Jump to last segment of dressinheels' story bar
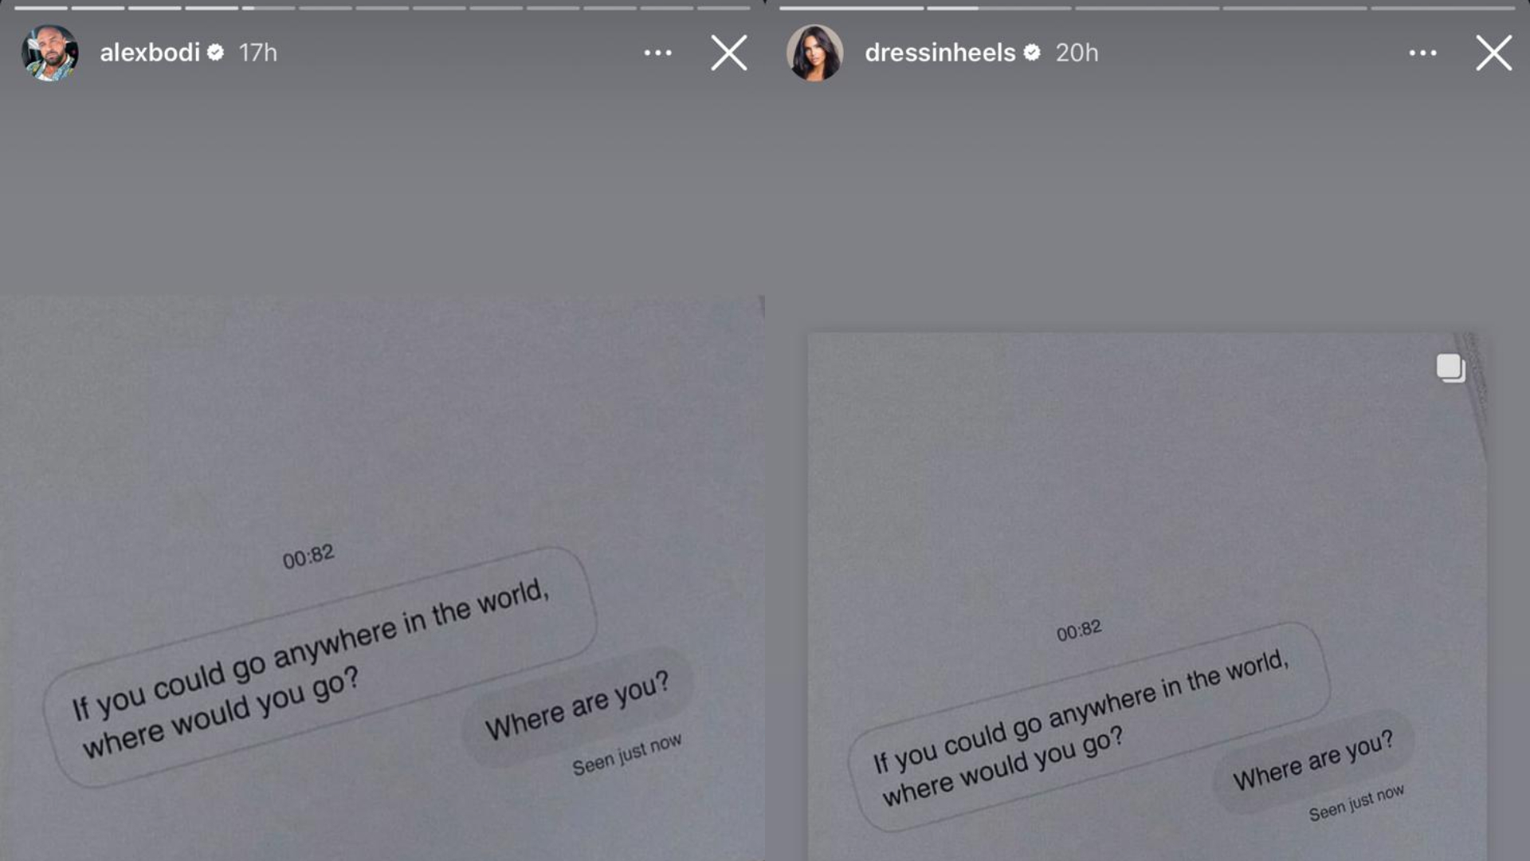Image resolution: width=1530 pixels, height=861 pixels. pyautogui.click(x=1443, y=8)
